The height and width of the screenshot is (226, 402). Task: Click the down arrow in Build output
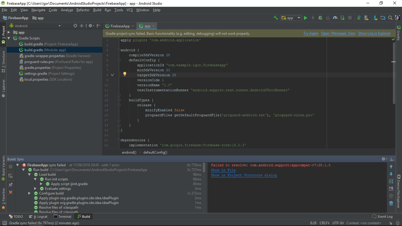tap(391, 174)
